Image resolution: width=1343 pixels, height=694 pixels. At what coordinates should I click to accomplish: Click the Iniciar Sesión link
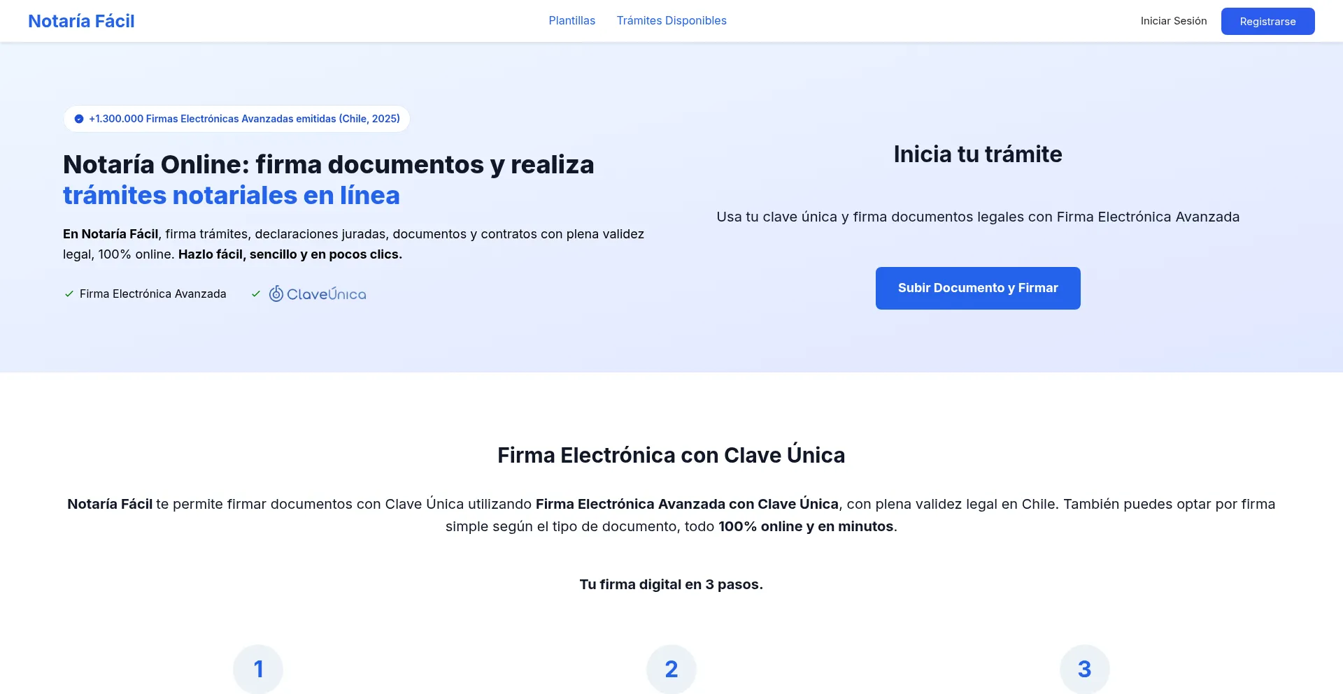1174,21
